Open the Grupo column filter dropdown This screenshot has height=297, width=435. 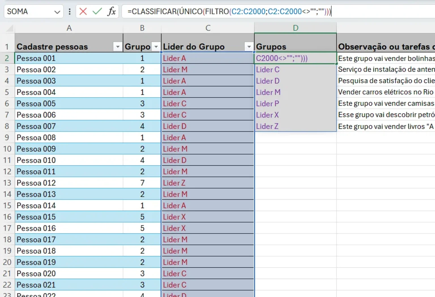pyautogui.click(x=156, y=47)
